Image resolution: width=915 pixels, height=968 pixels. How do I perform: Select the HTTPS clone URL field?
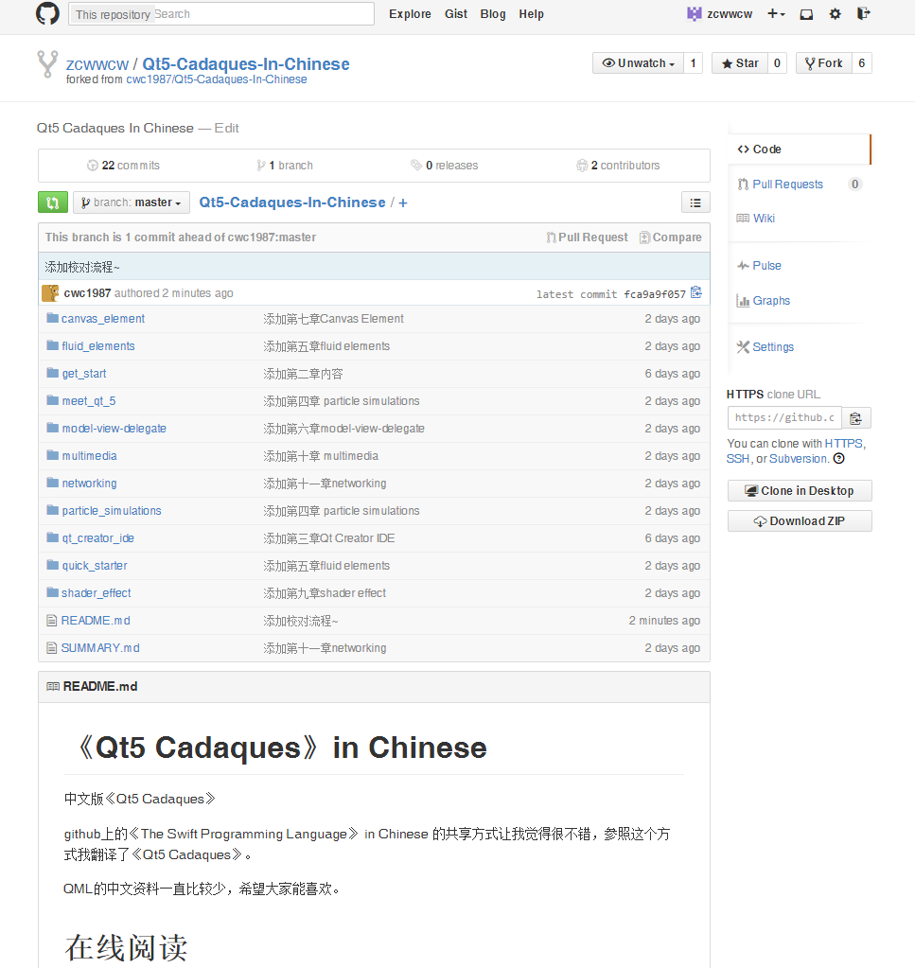click(x=784, y=418)
